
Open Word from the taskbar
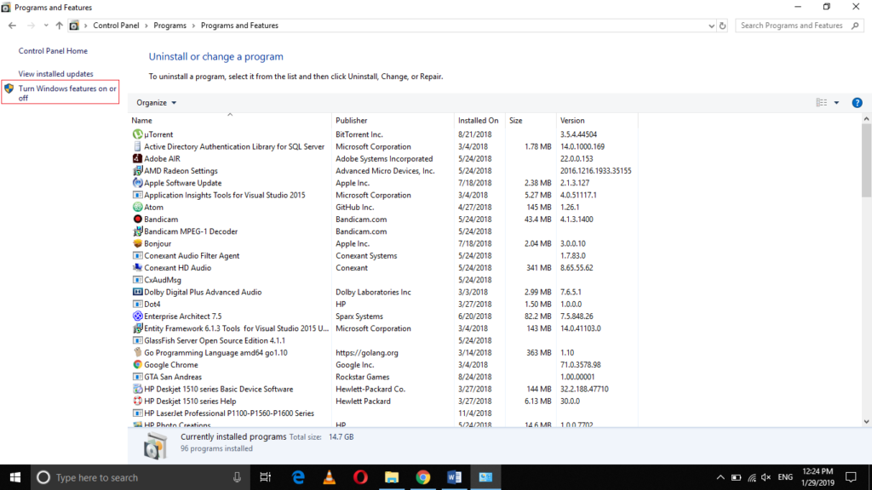click(454, 477)
